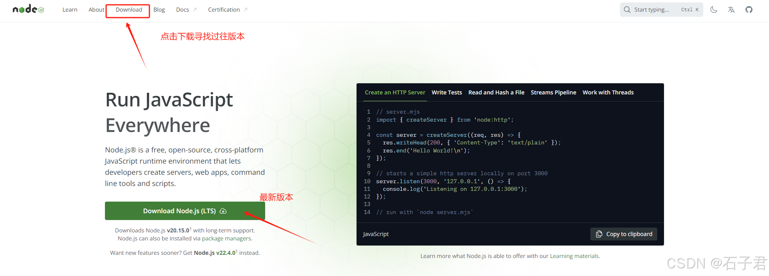The width and height of the screenshot is (769, 276).
Task: Switch to Streams Pipeline tab
Action: point(553,92)
